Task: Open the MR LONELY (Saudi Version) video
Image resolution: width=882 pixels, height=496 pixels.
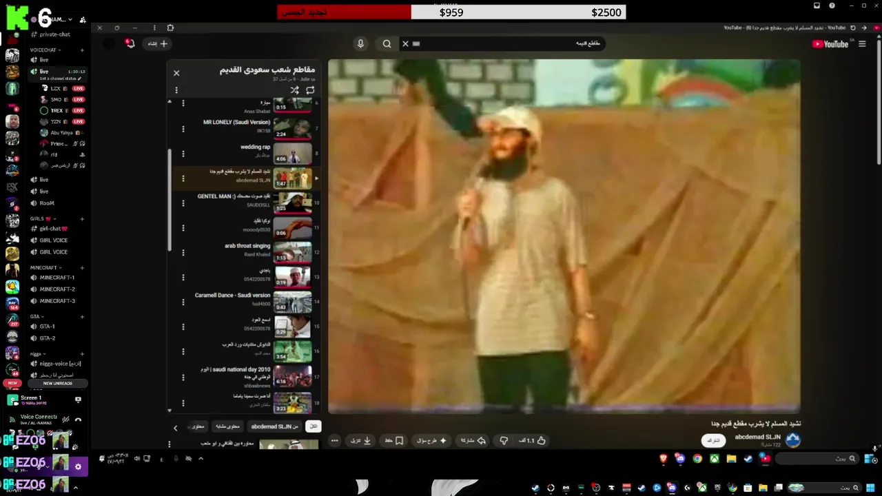Action: click(236, 122)
